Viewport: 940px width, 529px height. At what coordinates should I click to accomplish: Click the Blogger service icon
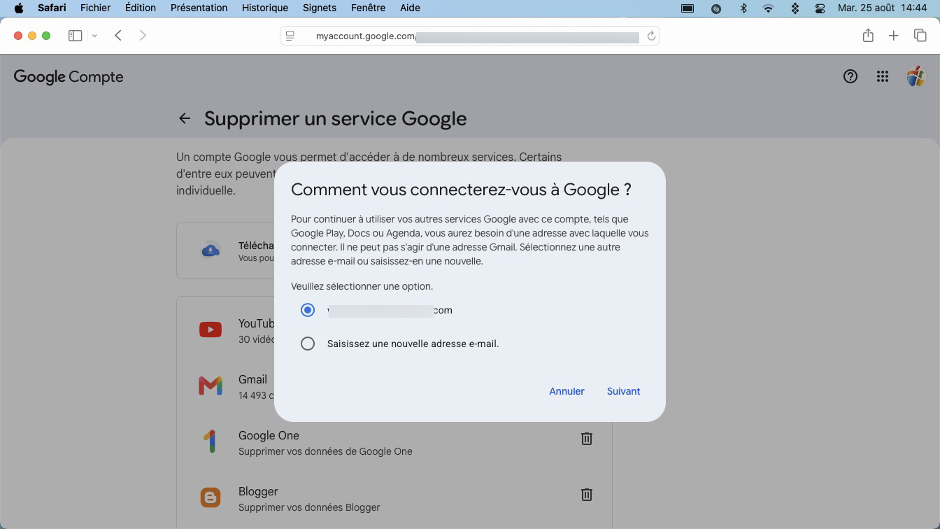(x=211, y=498)
